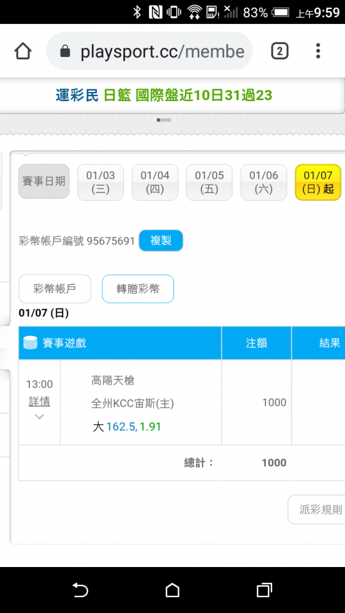Viewport: 345px width, 613px height.
Task: Tap the playsport.cc address bar
Action: pyautogui.click(x=150, y=51)
